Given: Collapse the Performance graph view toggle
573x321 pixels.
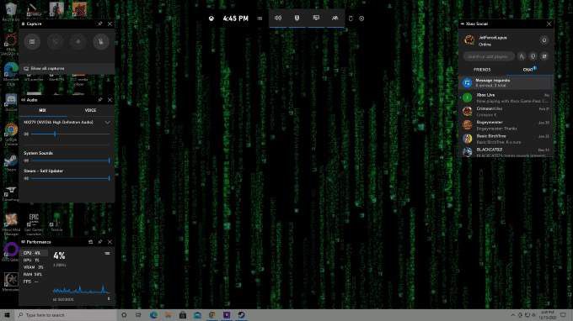Looking at the screenshot, I should [x=108, y=253].
